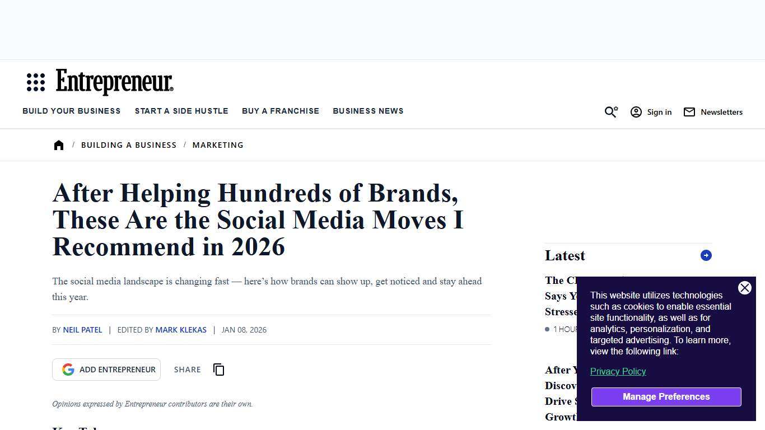Screen dimensions: 765x430
Task: Click the home icon in the breadcrumb
Action: [x=59, y=144]
